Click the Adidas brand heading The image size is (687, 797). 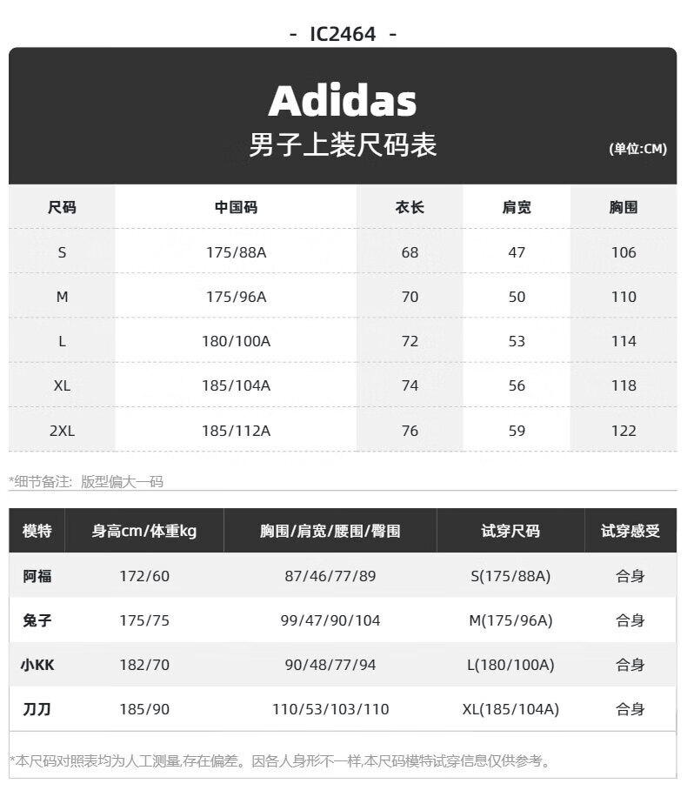pos(343,101)
